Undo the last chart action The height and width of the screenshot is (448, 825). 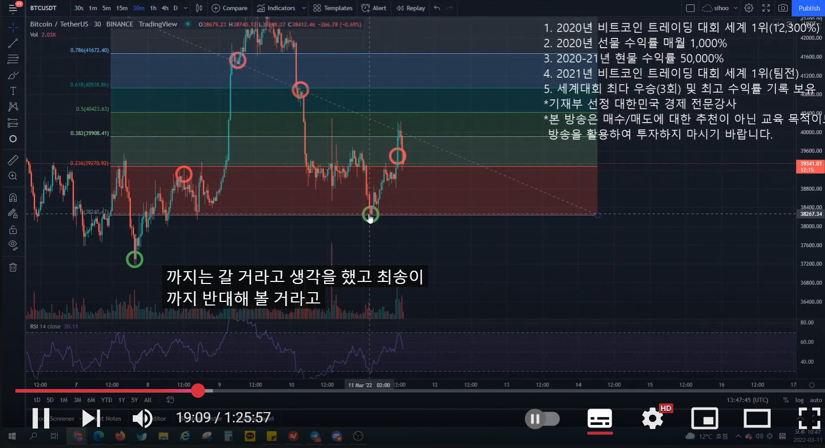tap(437, 8)
